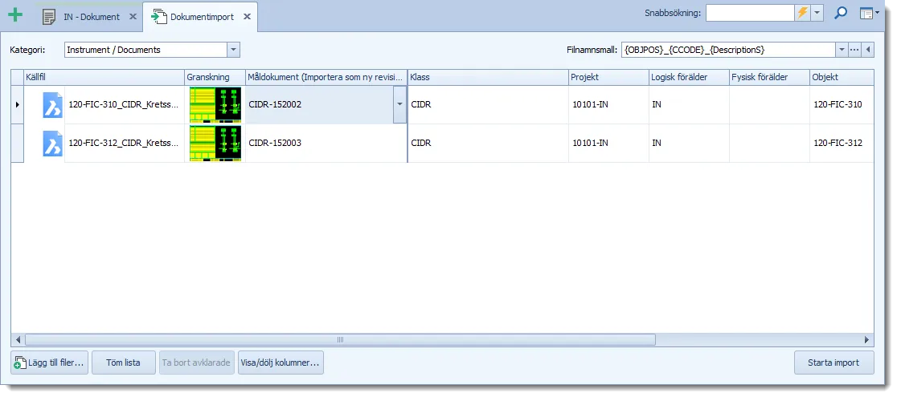
Task: Click the CIDR-152002 target document cell
Action: (x=319, y=104)
